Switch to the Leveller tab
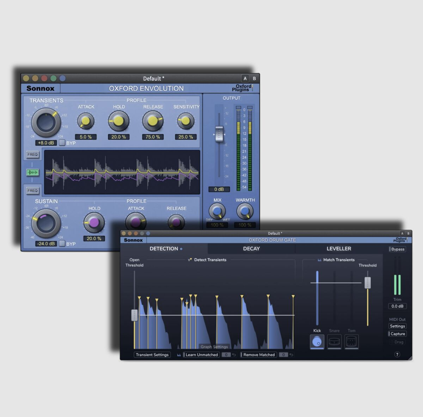The height and width of the screenshot is (417, 423). [339, 249]
